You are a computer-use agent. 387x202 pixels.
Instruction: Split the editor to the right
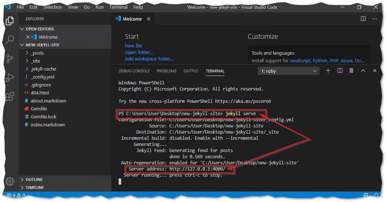click(x=363, y=19)
